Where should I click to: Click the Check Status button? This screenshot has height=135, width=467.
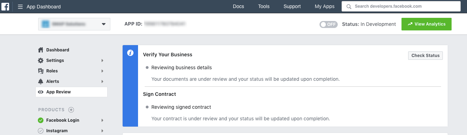[x=425, y=56]
